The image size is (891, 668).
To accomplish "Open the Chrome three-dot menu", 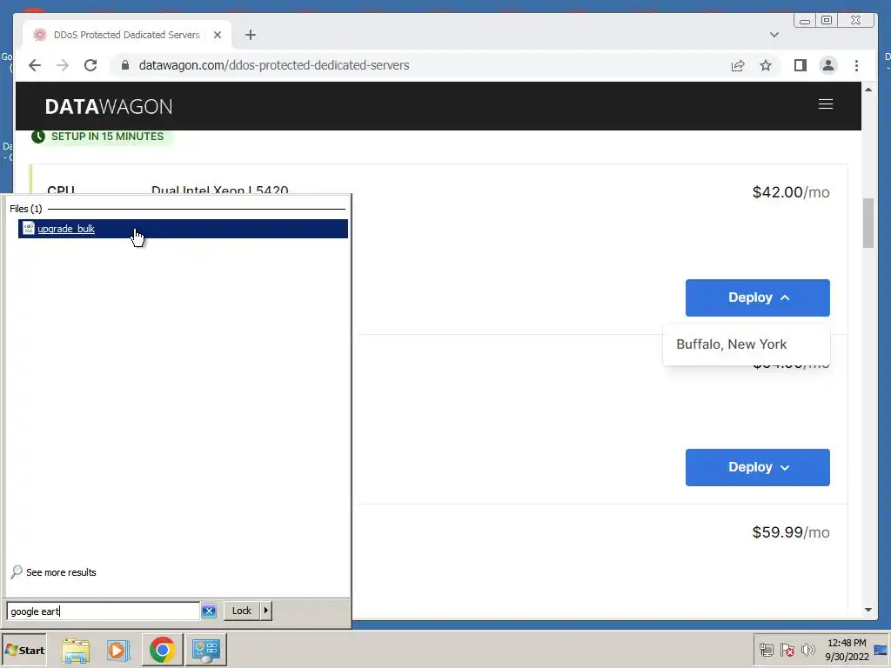I will point(856,65).
